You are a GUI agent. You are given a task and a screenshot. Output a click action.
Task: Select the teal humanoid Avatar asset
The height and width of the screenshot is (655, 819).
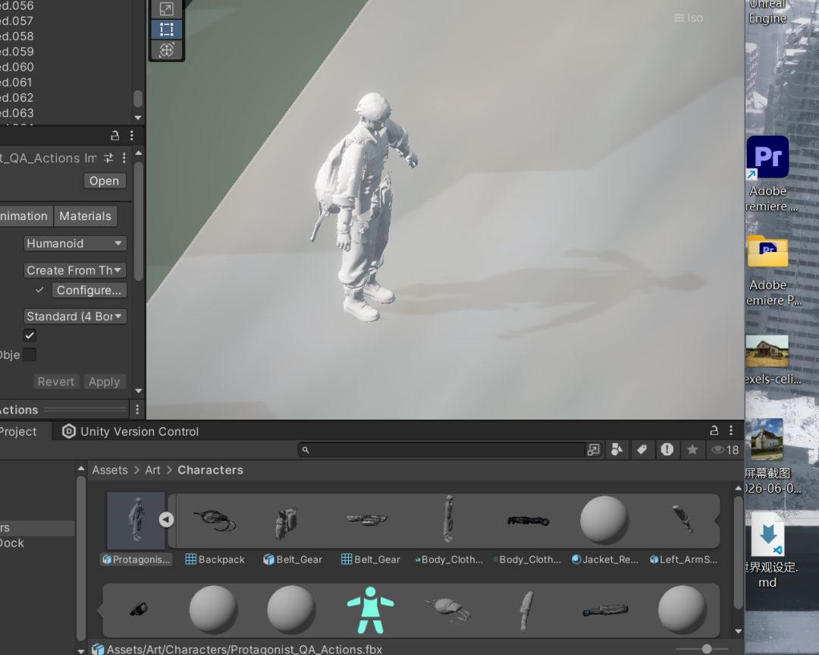pyautogui.click(x=370, y=610)
